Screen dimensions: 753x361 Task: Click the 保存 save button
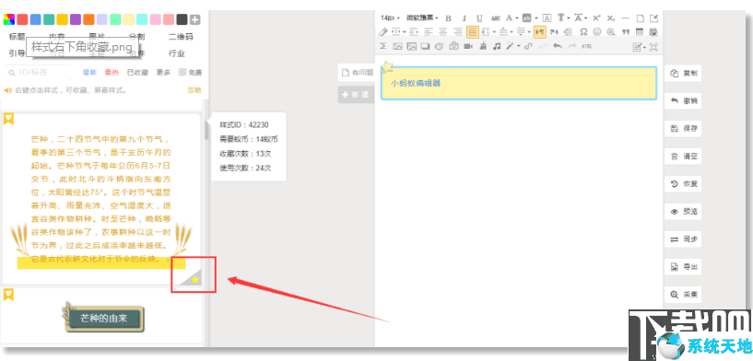(683, 129)
